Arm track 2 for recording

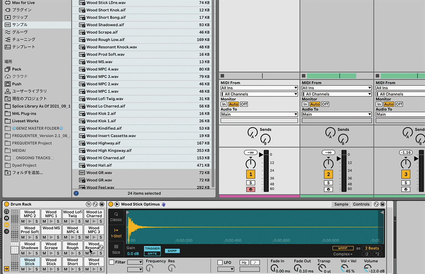tap(328, 189)
